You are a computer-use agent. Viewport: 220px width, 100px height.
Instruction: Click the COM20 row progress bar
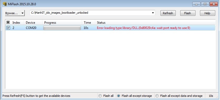click(x=62, y=28)
